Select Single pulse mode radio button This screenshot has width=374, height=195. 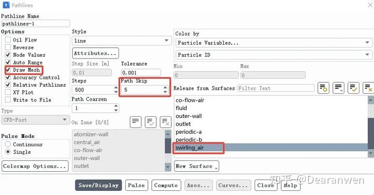tap(8, 151)
